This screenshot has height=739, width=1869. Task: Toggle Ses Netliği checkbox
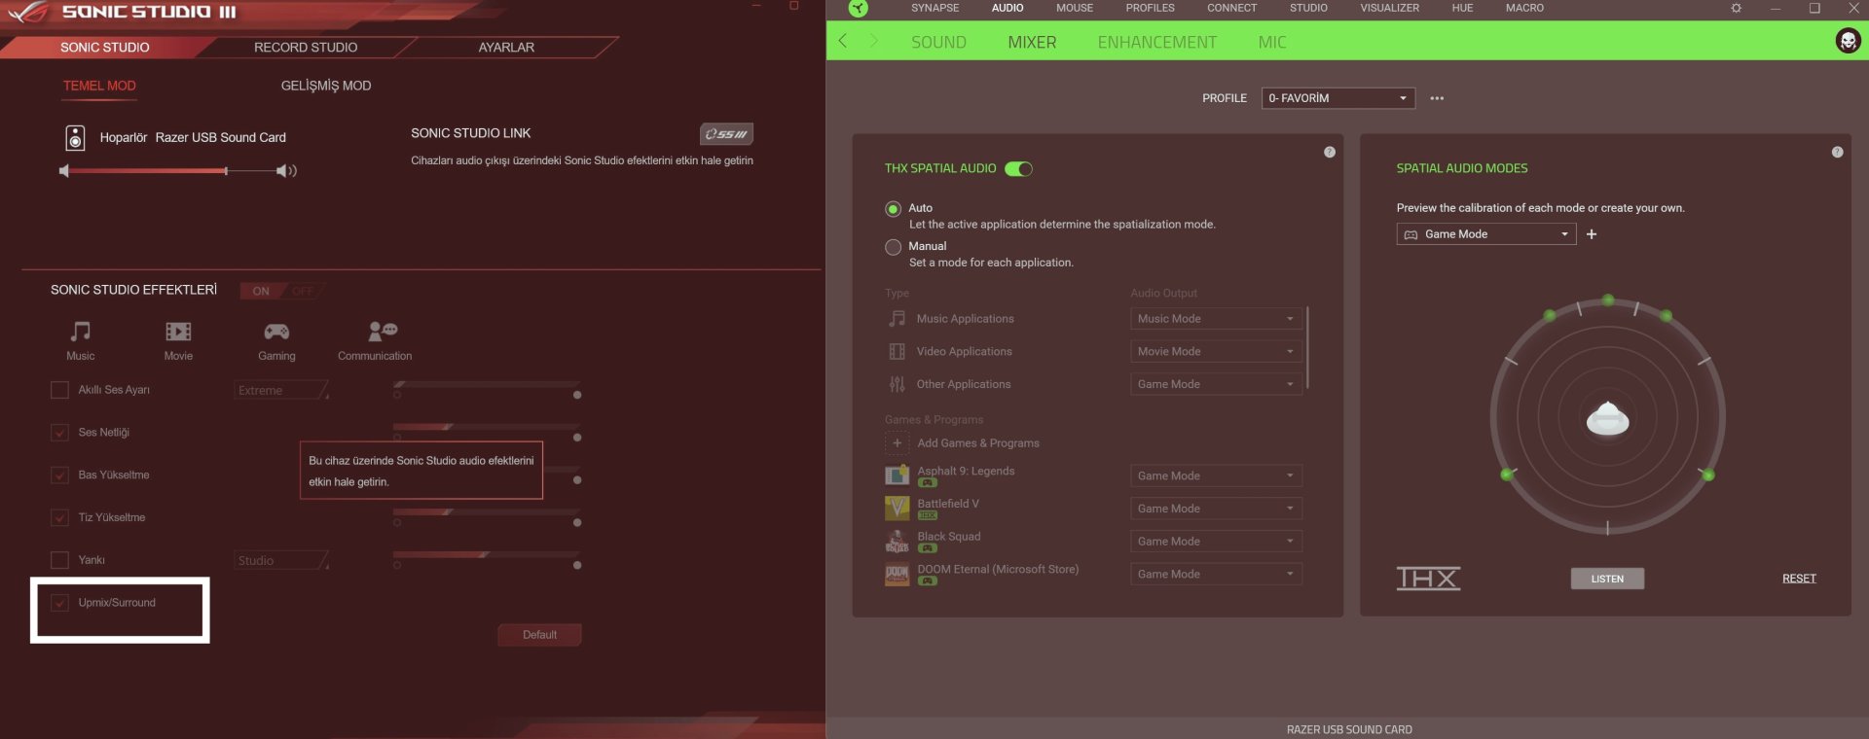pos(59,433)
